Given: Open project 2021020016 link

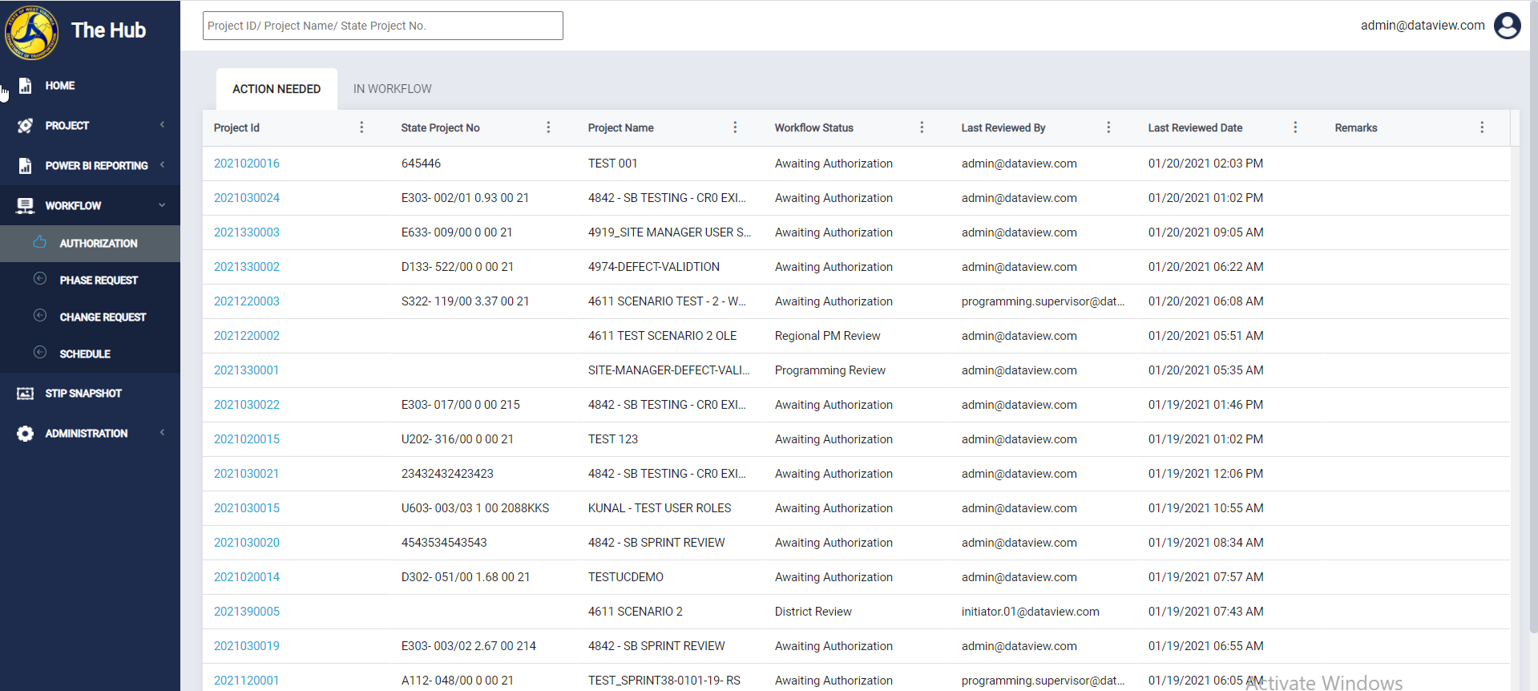Looking at the screenshot, I should pos(247,164).
